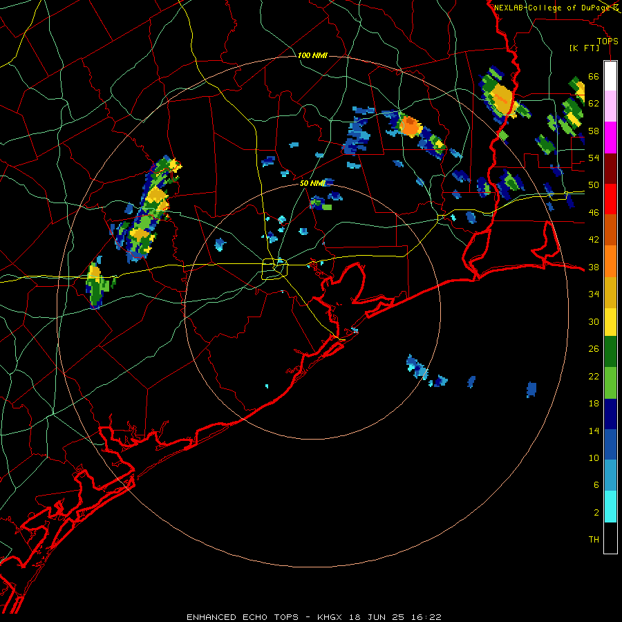Click the legend value "62"
The width and height of the screenshot is (622, 622).
tap(594, 103)
